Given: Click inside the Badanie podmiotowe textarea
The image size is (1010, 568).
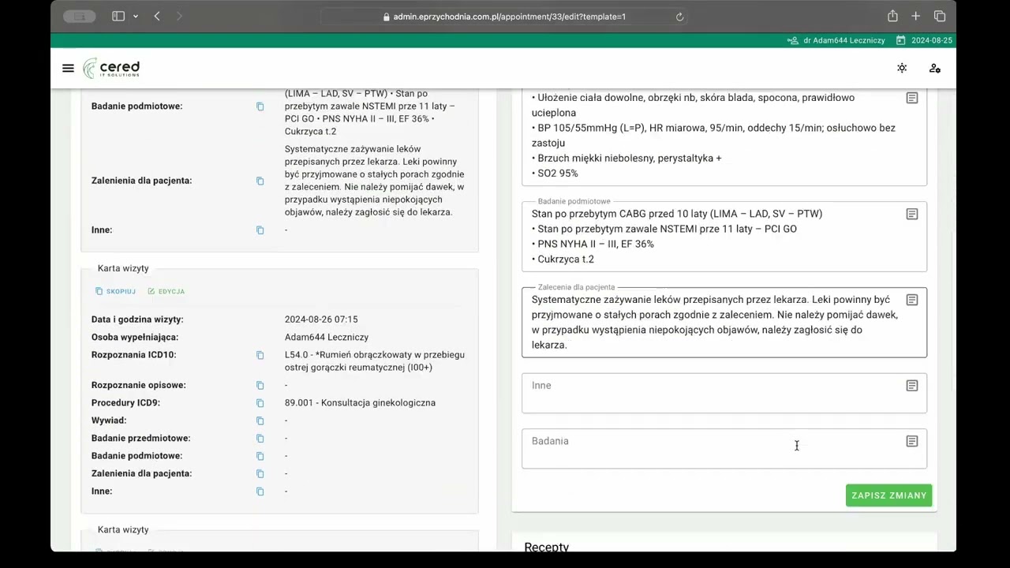Looking at the screenshot, I should click(724, 236).
